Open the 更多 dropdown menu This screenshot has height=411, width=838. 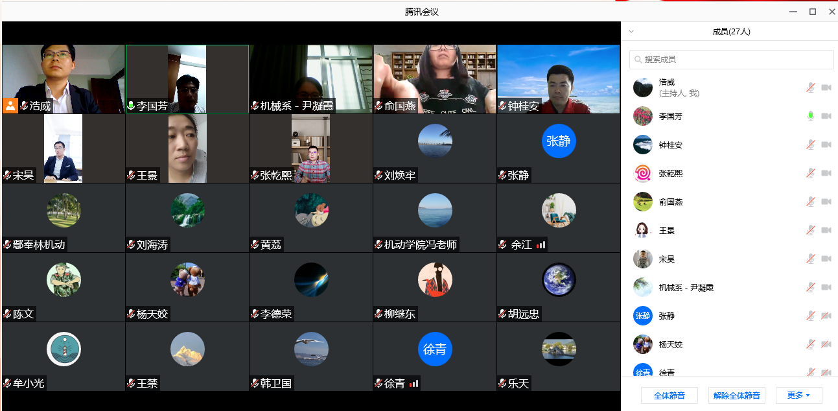tap(798, 395)
